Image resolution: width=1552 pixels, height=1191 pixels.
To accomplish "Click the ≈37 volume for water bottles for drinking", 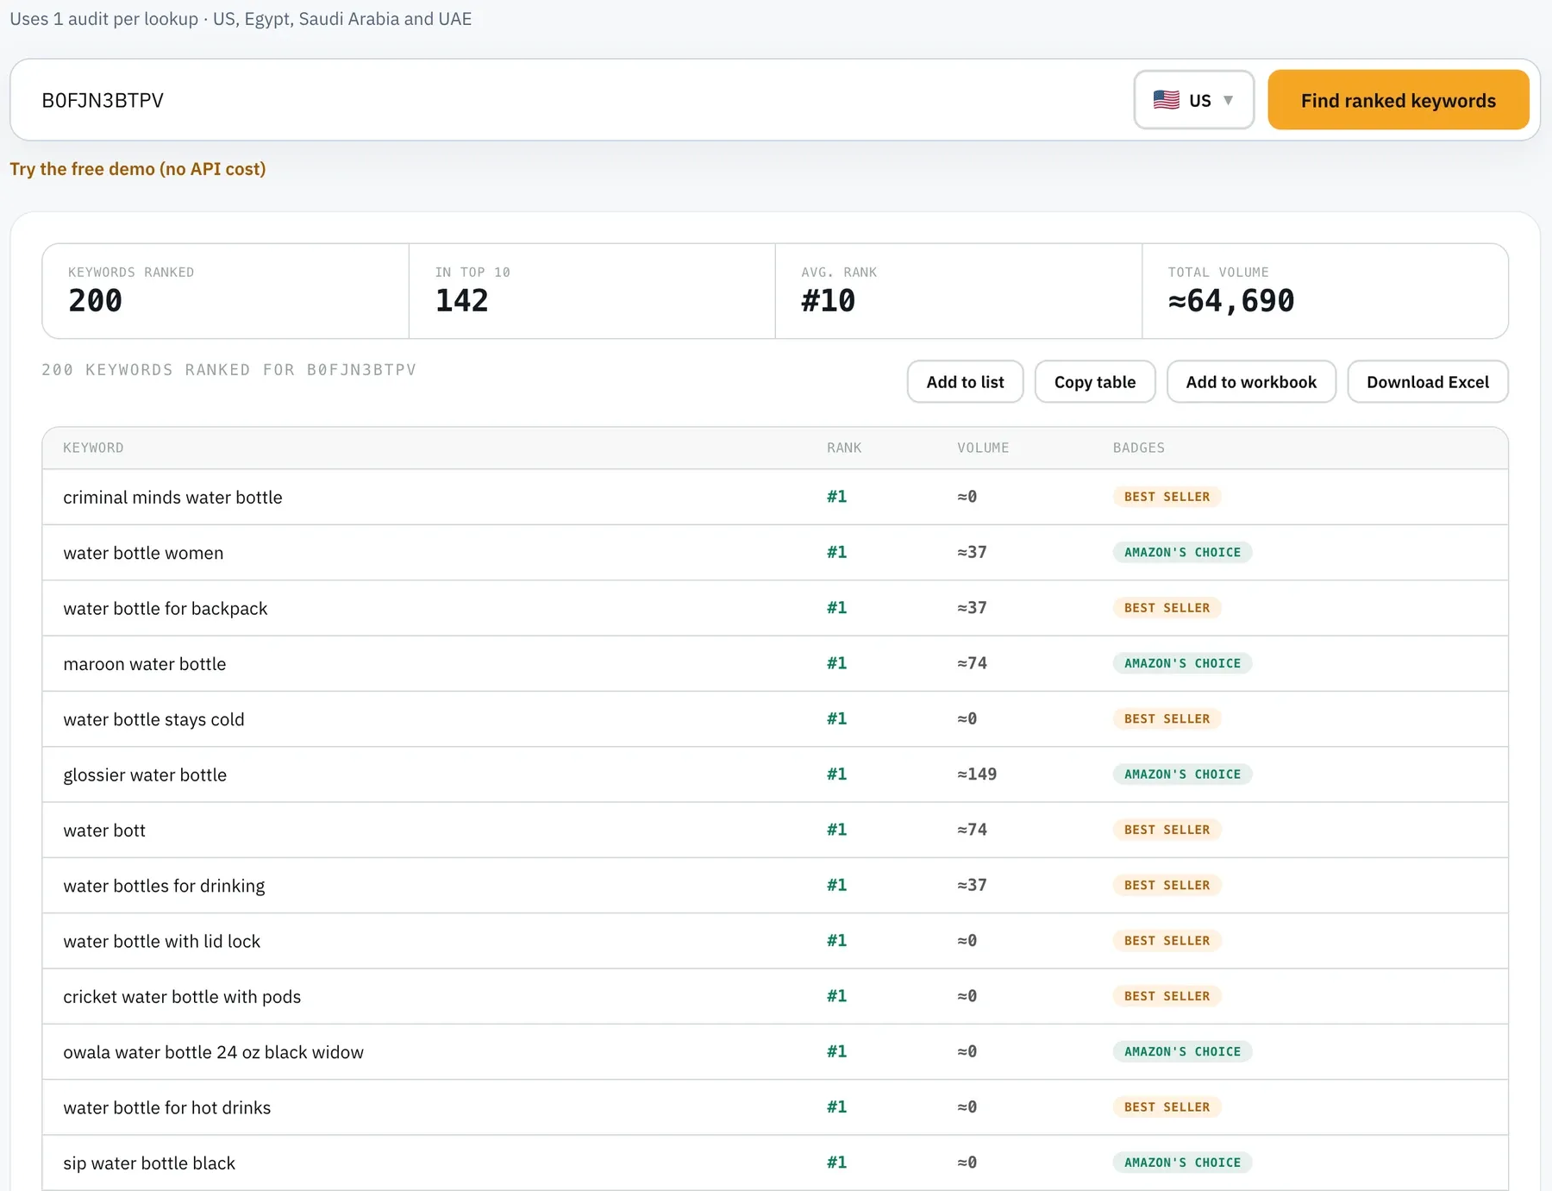I will click(972, 885).
